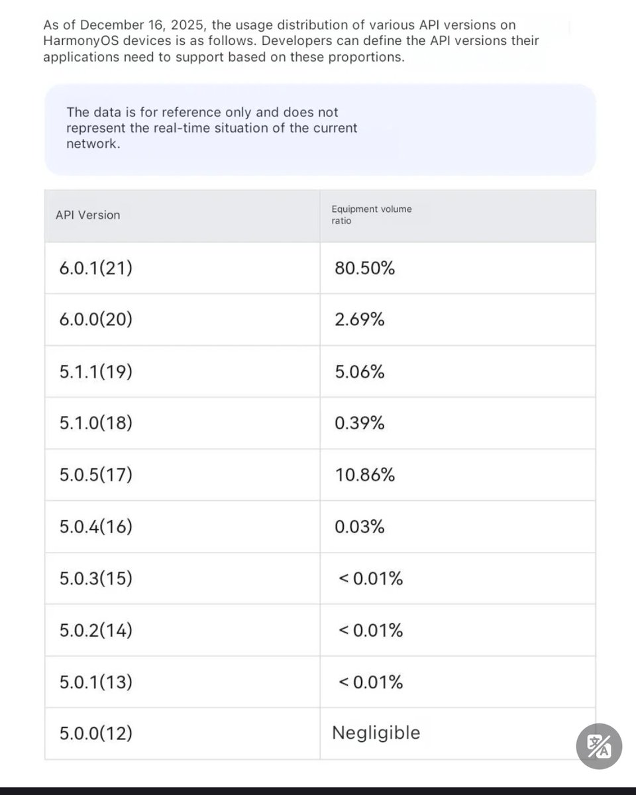Viewport: 636px width, 795px height.
Task: Select the 5.1.0(18) version cell
Action: [182, 423]
